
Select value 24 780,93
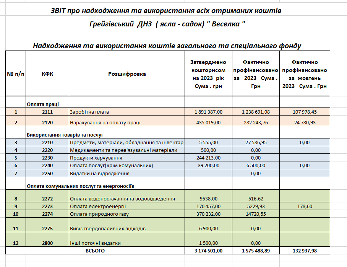pos(305,121)
